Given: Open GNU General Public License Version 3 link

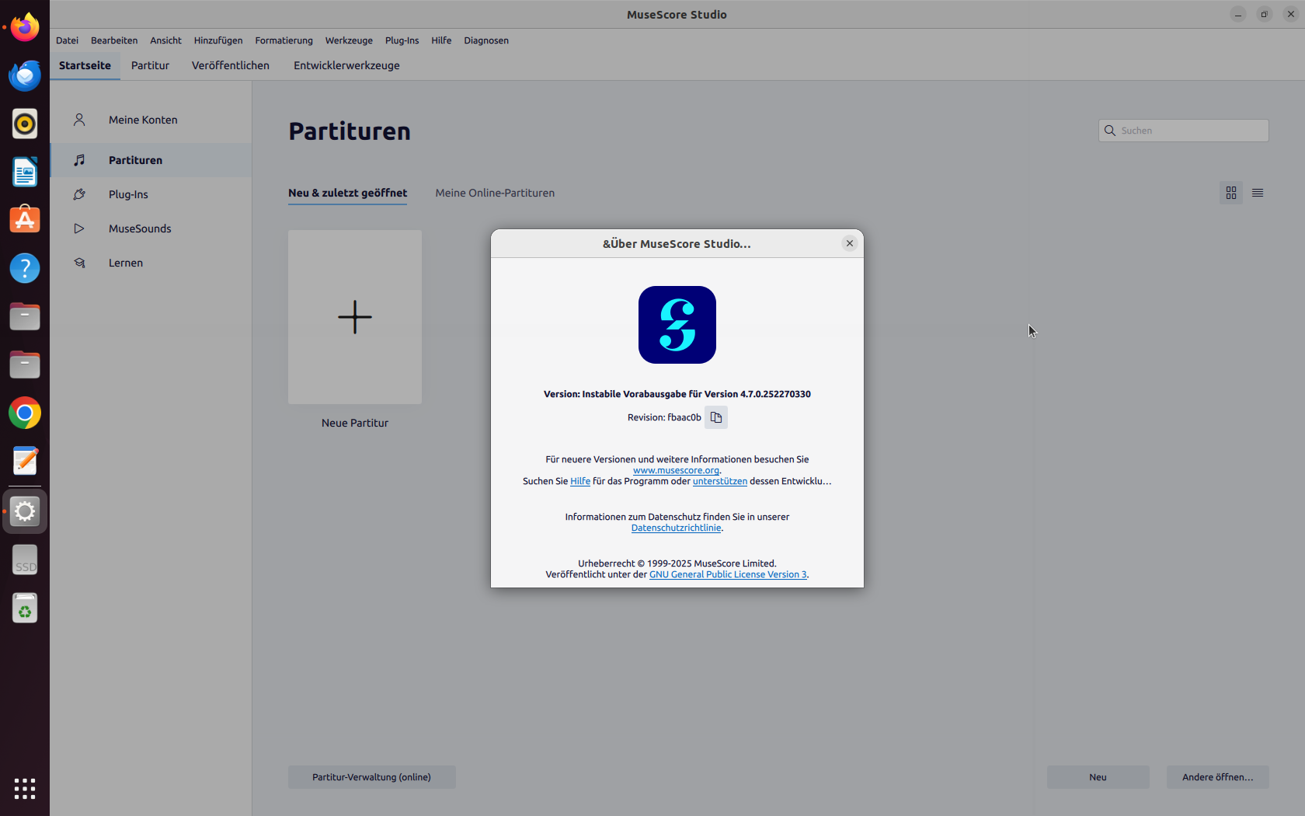Looking at the screenshot, I should (728, 574).
